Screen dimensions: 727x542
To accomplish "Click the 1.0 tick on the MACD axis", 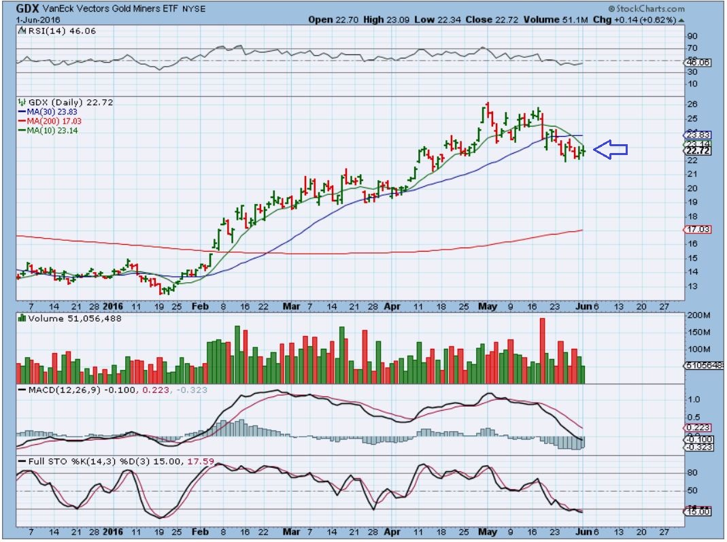I will (694, 399).
